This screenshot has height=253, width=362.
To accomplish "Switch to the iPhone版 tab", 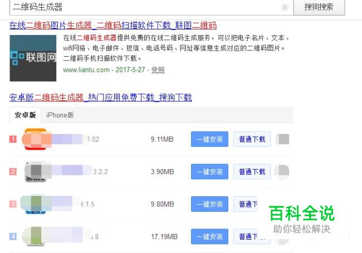I will (x=60, y=115).
